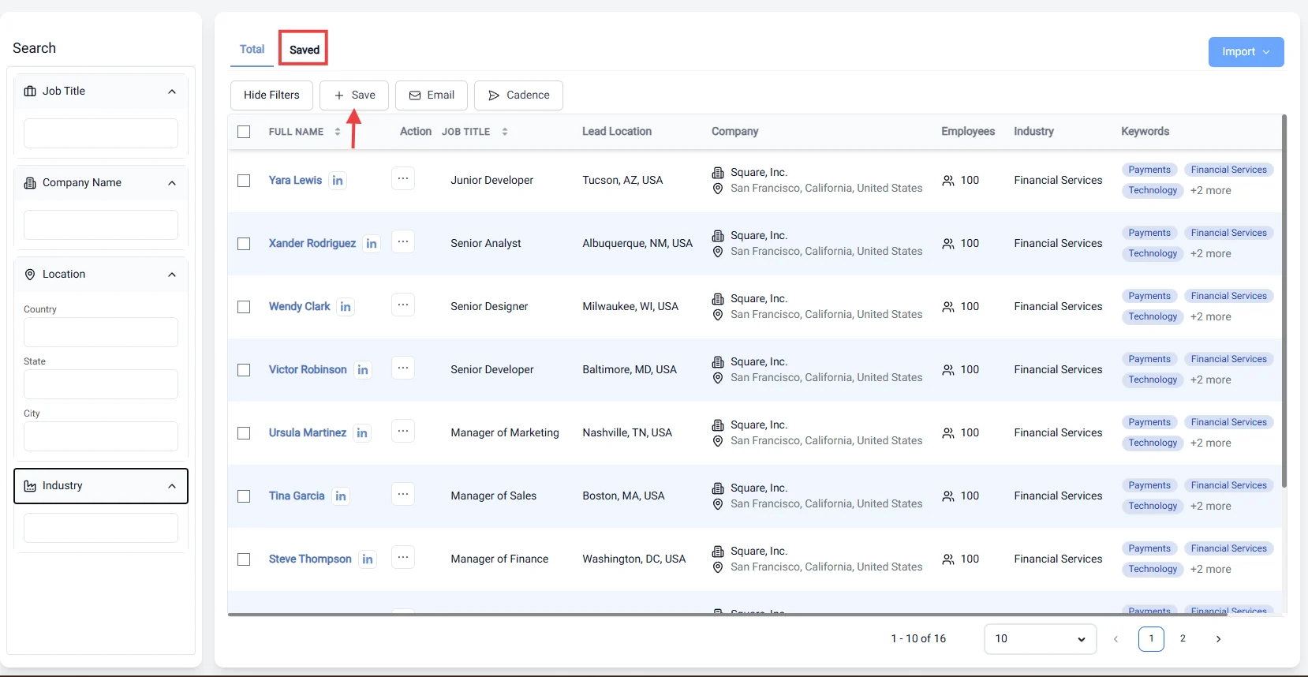Viewport: 1308px width, 677px height.
Task: Collapse the Job Title filter section
Action: 172,92
